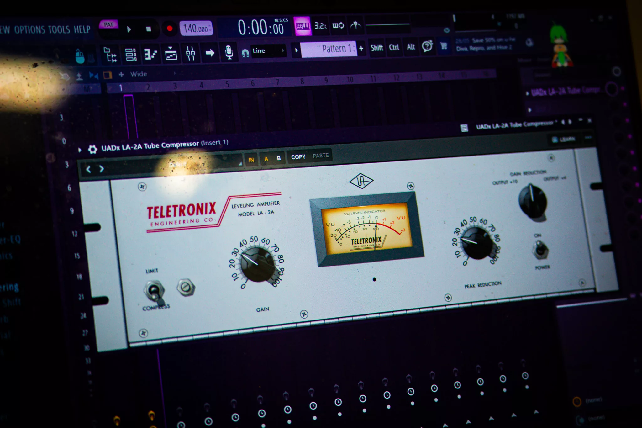Flip the POWER on switch
Image resolution: width=642 pixels, height=428 pixels.
[x=540, y=250]
